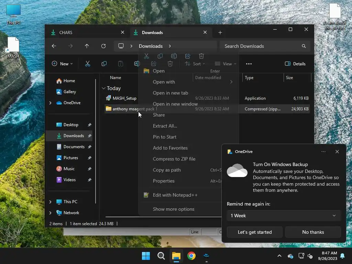Open the View dropdown

[225, 64]
